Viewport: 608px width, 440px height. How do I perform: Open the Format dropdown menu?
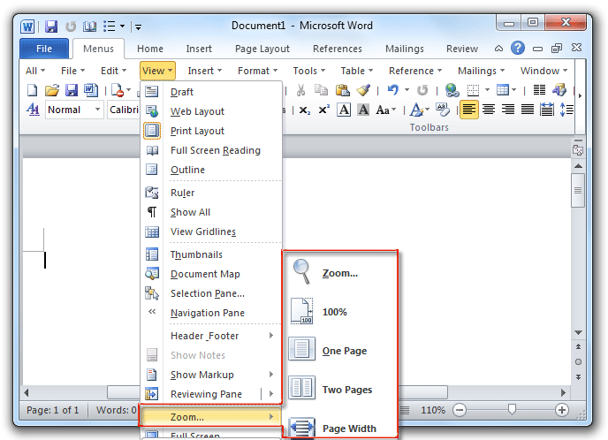tap(257, 71)
